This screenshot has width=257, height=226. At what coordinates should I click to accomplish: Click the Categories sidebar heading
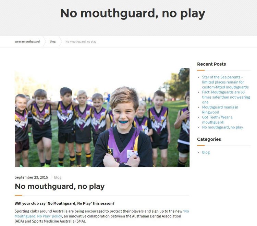(x=209, y=139)
